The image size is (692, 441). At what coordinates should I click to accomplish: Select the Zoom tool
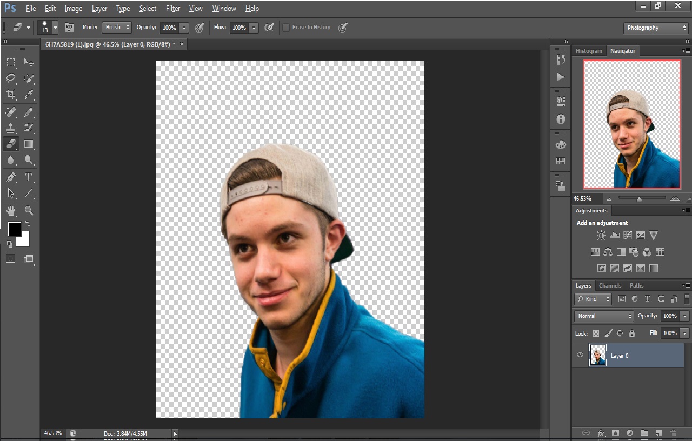click(29, 211)
